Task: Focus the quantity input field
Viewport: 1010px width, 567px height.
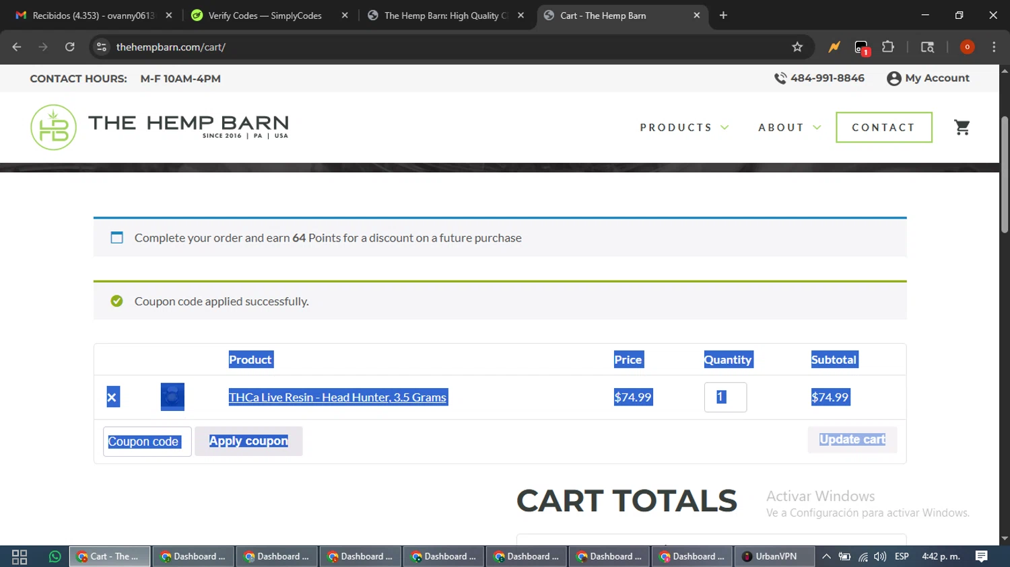Action: (x=725, y=397)
